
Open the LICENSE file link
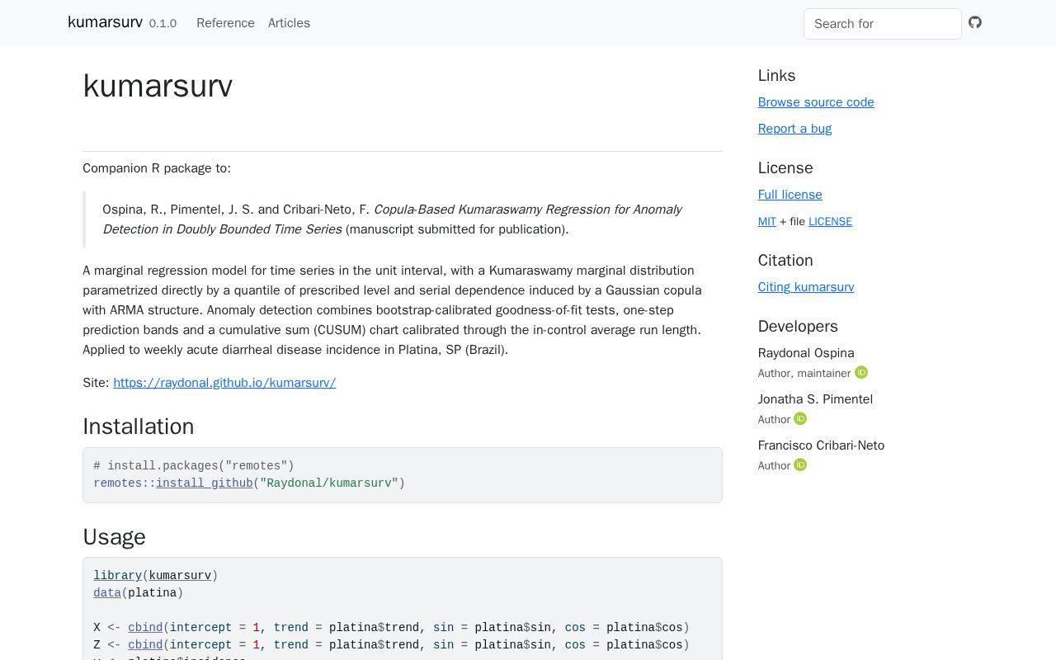tap(830, 221)
